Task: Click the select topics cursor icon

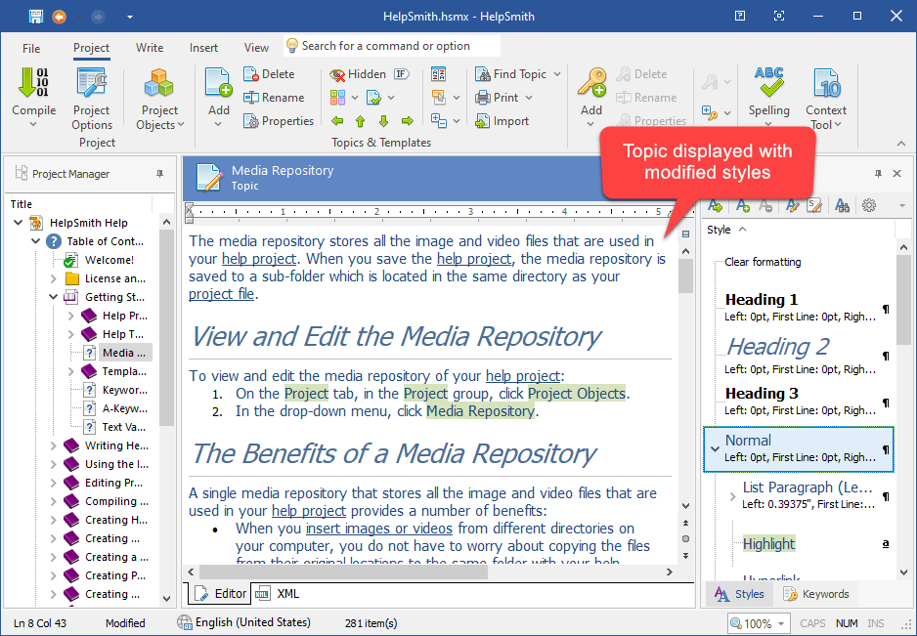Action: 439,98
